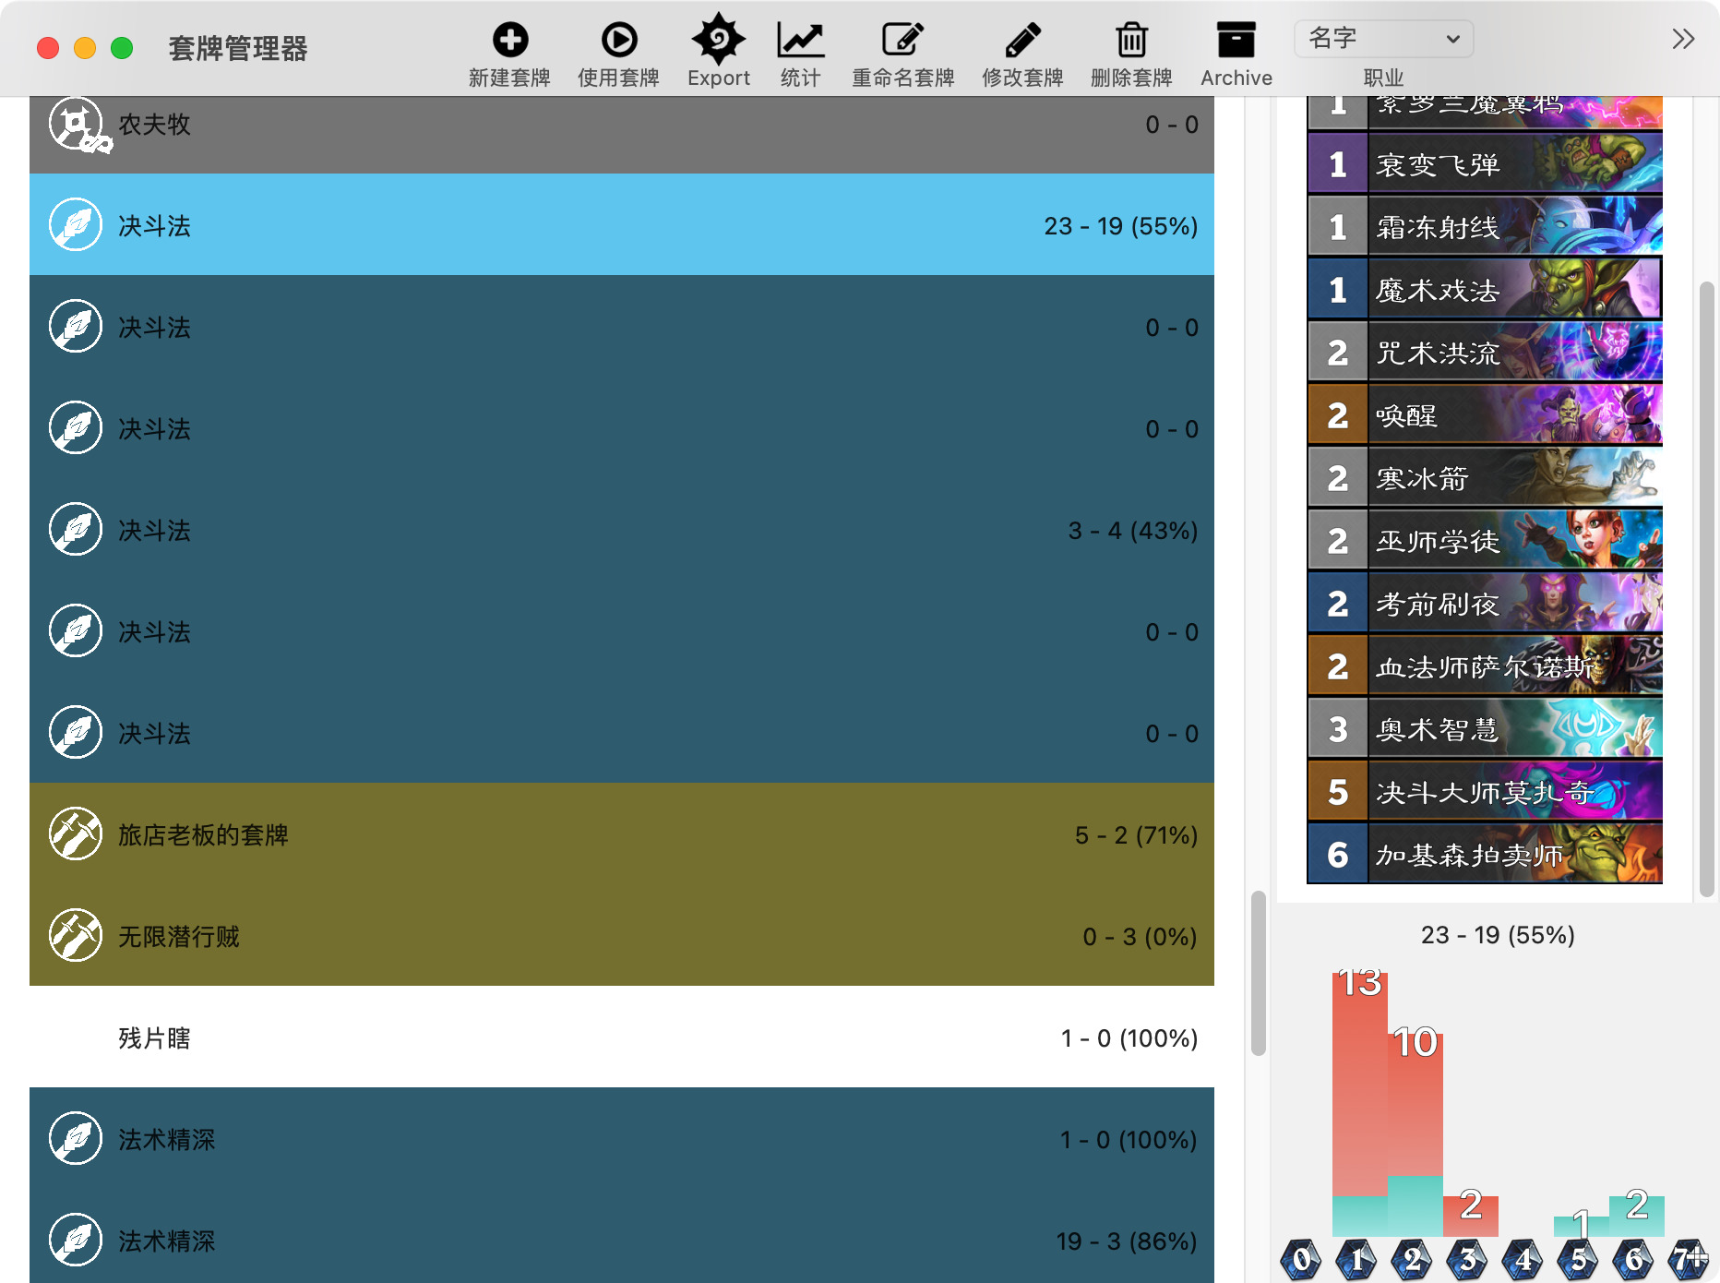Click the Archive box icon

pyautogui.click(x=1236, y=41)
